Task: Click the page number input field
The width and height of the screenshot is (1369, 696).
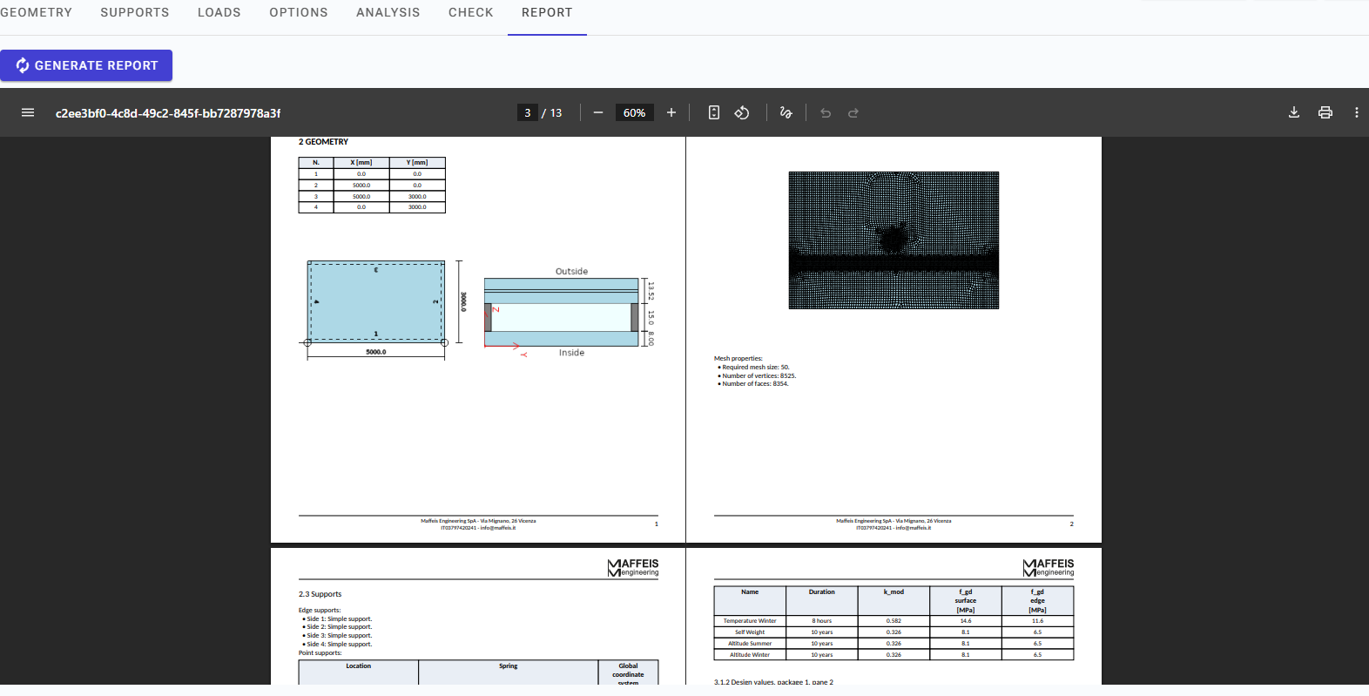Action: 528,112
